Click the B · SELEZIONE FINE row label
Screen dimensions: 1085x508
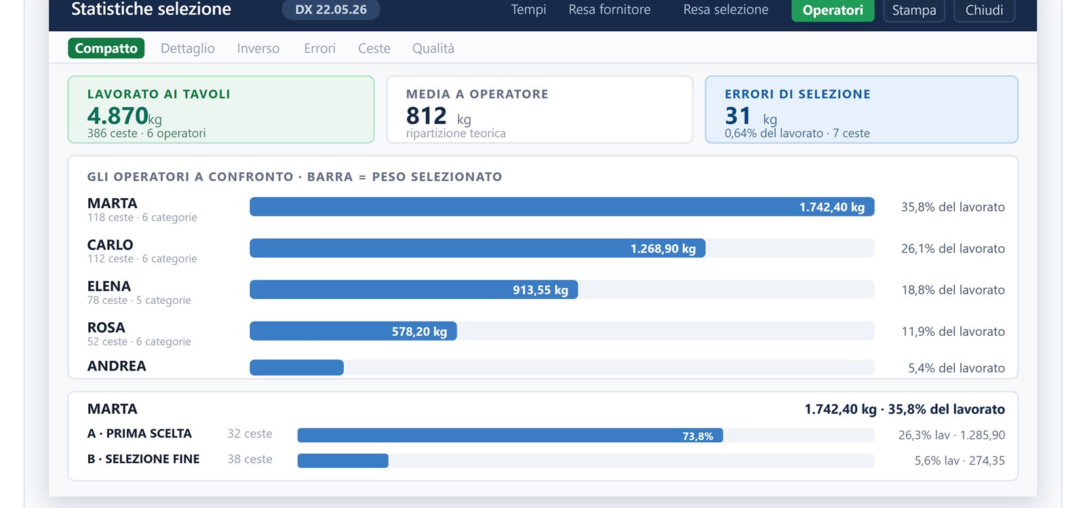pos(144,459)
